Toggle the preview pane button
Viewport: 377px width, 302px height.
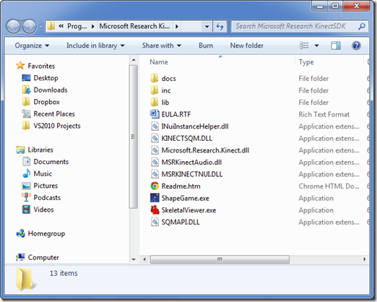[x=336, y=46]
